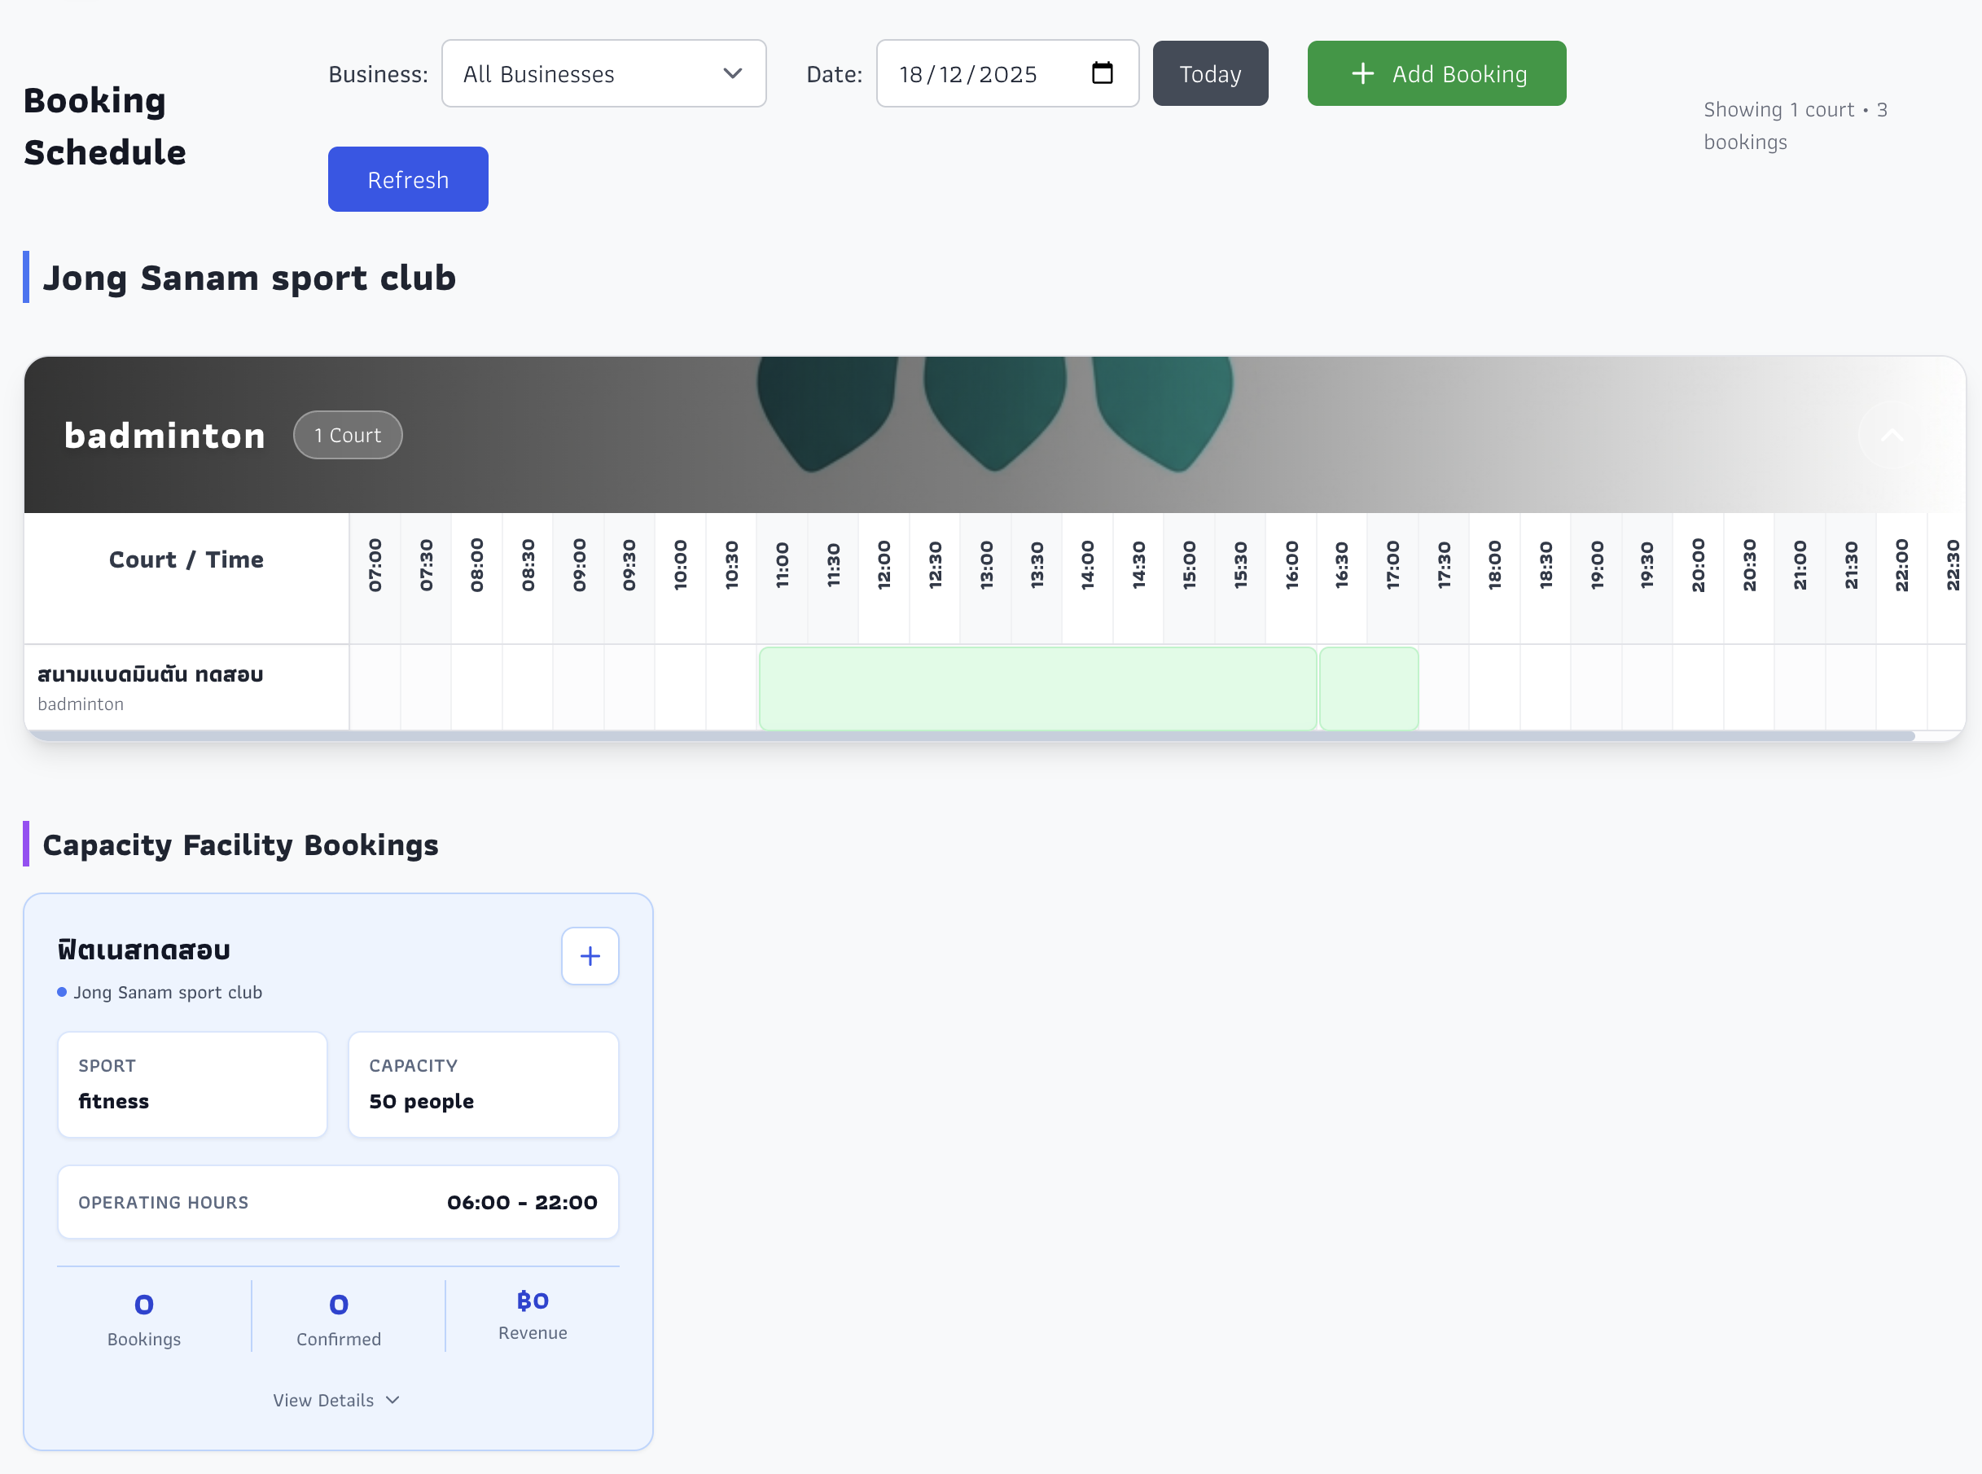The image size is (1982, 1474).
Task: Click the calendar icon in date field
Action: (x=1102, y=73)
